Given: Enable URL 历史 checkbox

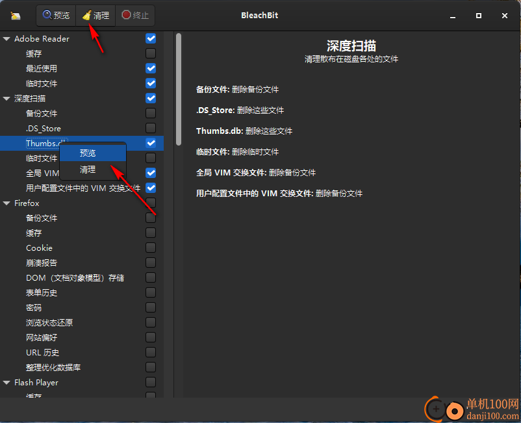Looking at the screenshot, I should pos(151,353).
